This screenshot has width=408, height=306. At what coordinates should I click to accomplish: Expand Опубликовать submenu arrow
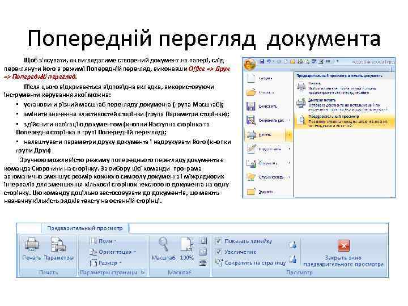click(290, 177)
